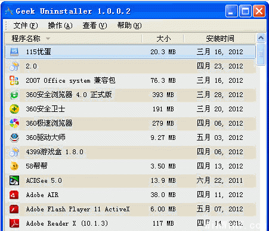This screenshot has width=269, height=231.
Task: Click the Adobe Flash Player 11 ActiveX icon
Action: (14, 209)
